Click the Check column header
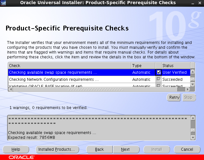 click(x=70, y=65)
